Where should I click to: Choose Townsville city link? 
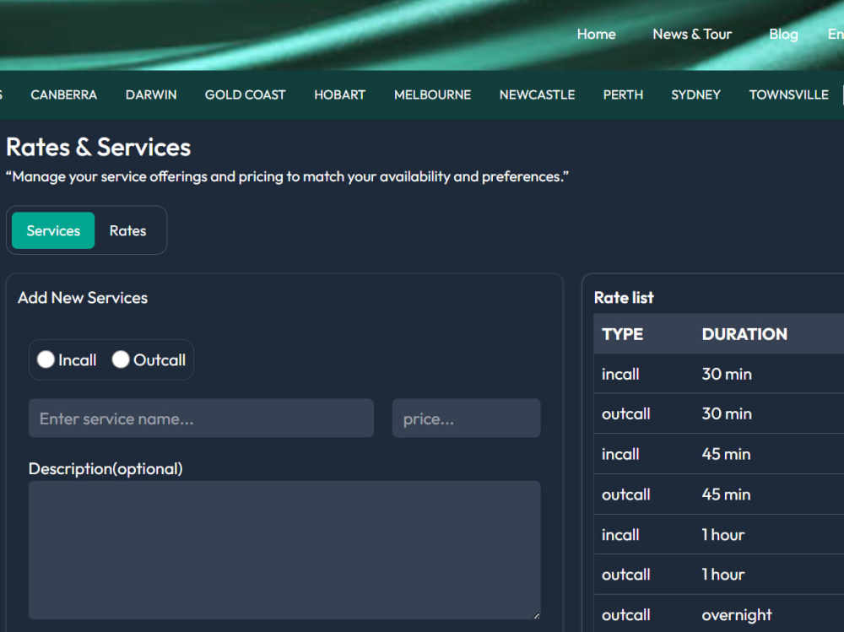coord(788,95)
